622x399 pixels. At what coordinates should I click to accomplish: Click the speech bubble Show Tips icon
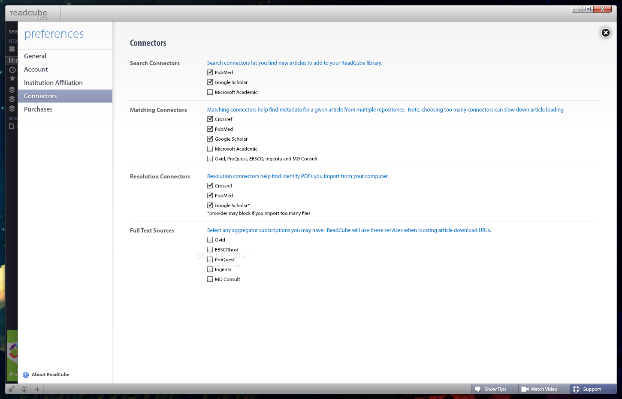(478, 389)
